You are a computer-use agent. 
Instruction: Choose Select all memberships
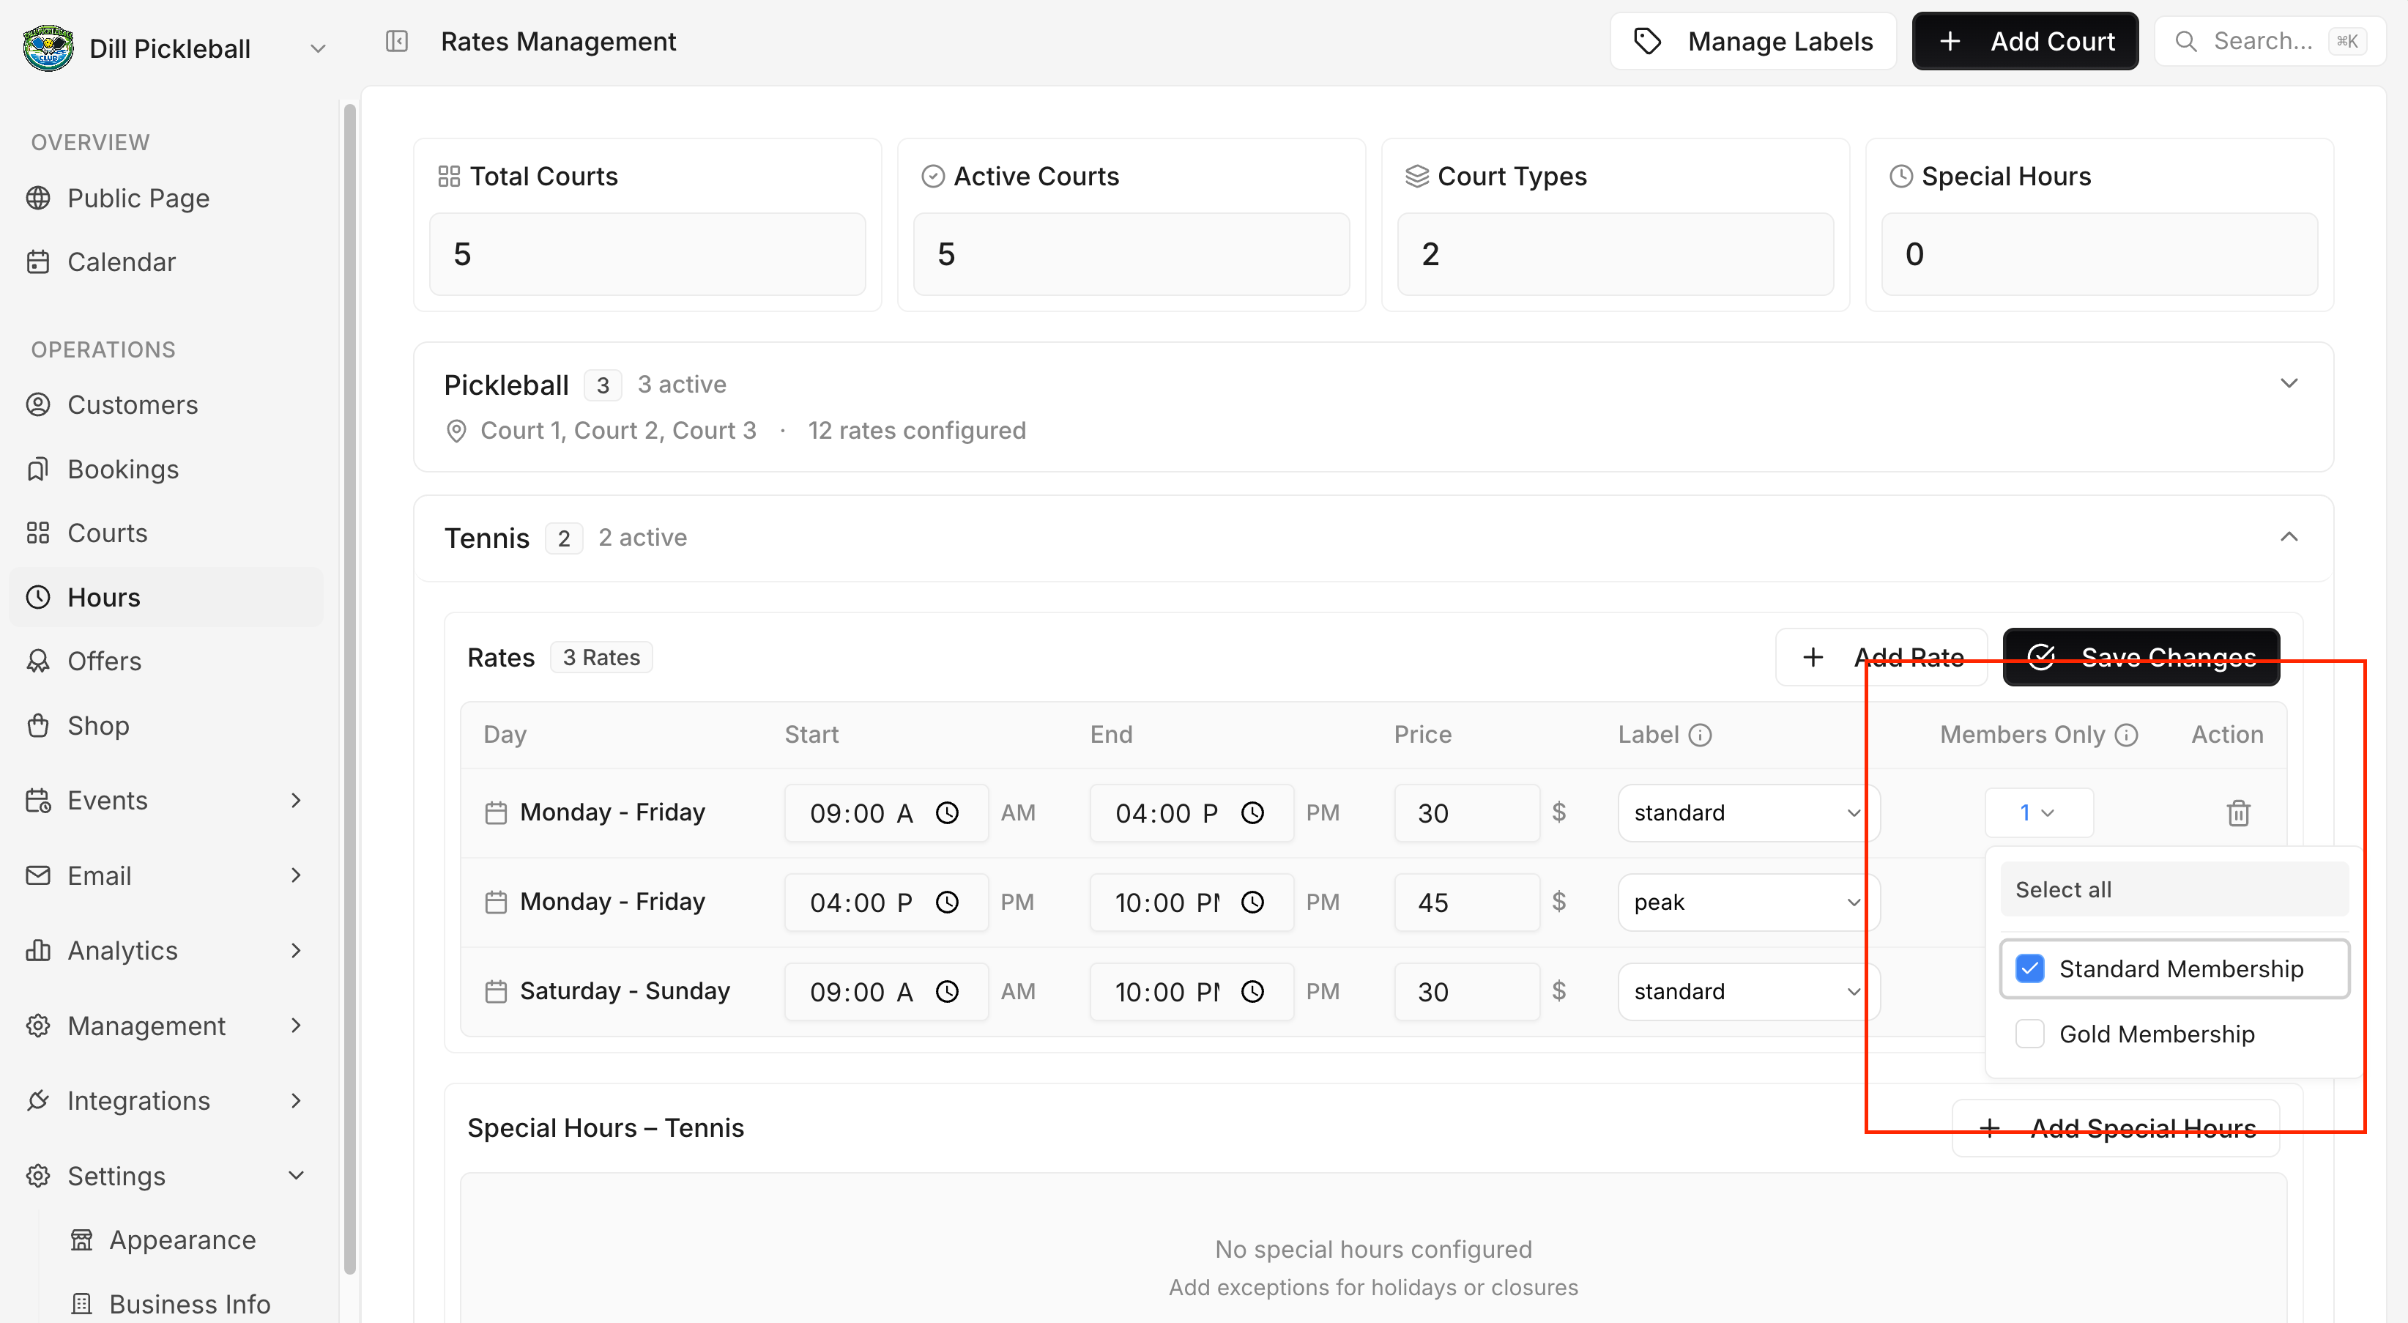tap(2174, 889)
